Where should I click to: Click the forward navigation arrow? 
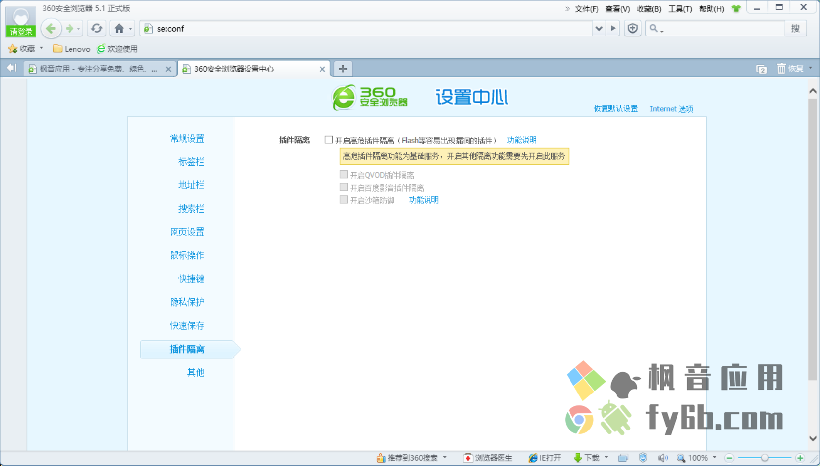click(x=70, y=29)
